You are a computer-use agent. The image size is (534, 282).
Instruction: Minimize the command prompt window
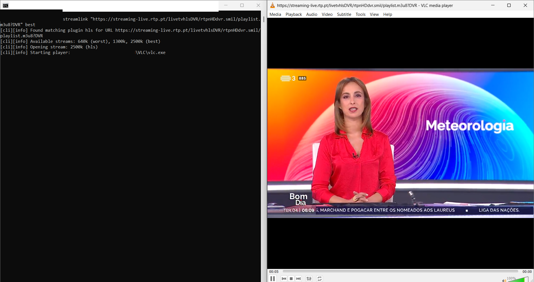[x=226, y=5]
